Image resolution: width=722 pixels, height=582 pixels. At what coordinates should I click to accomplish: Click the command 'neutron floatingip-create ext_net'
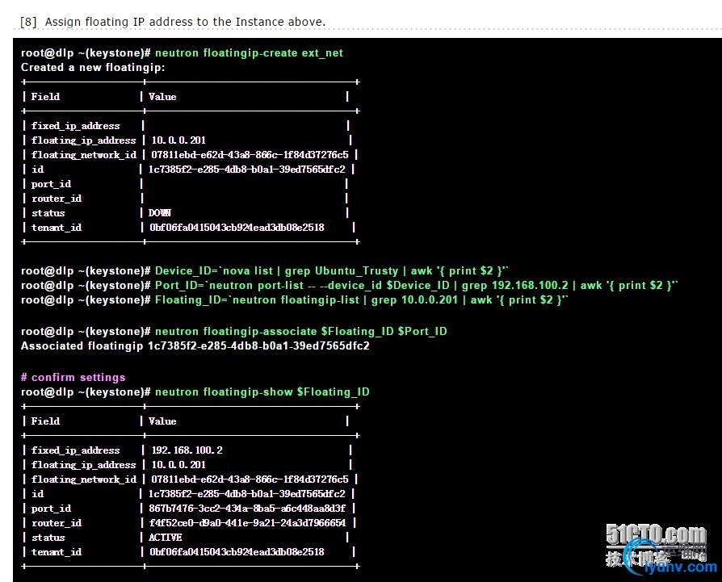[249, 53]
